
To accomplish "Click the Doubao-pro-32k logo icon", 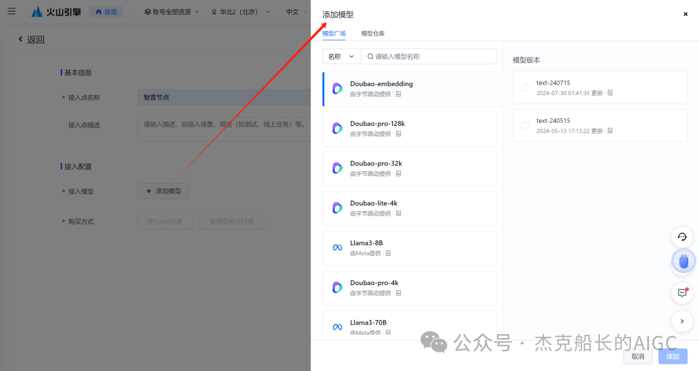I will tap(337, 168).
